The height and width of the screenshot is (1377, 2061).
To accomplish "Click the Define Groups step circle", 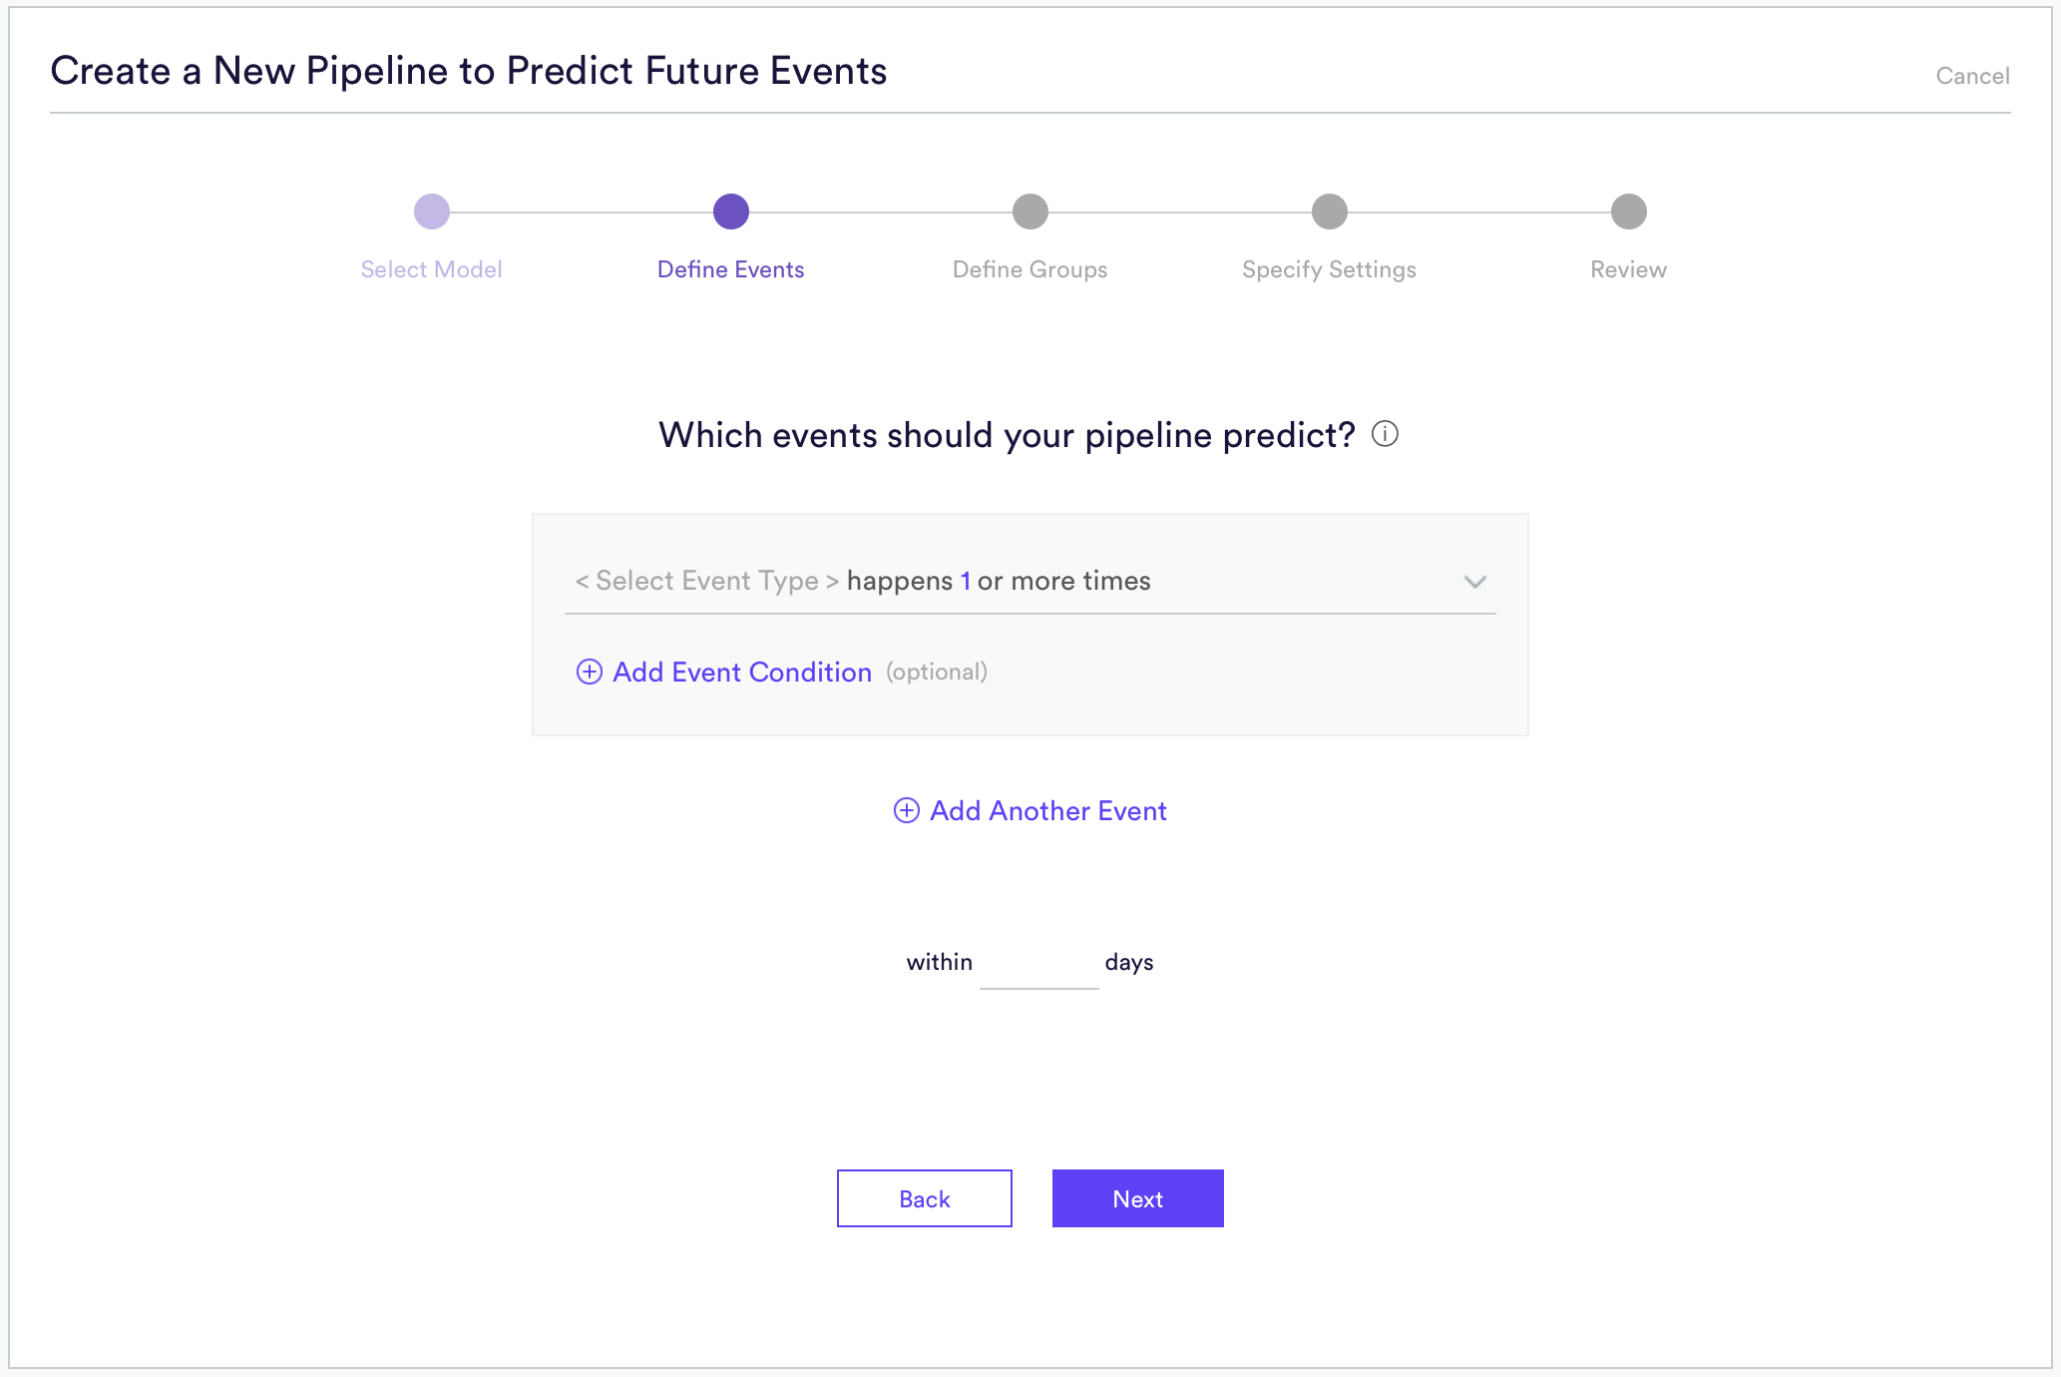I will tap(1030, 212).
